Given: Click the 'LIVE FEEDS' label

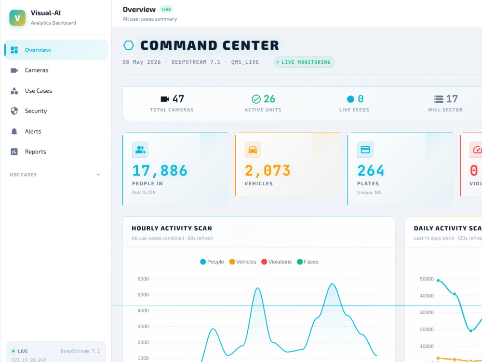Looking at the screenshot, I should click(354, 110).
